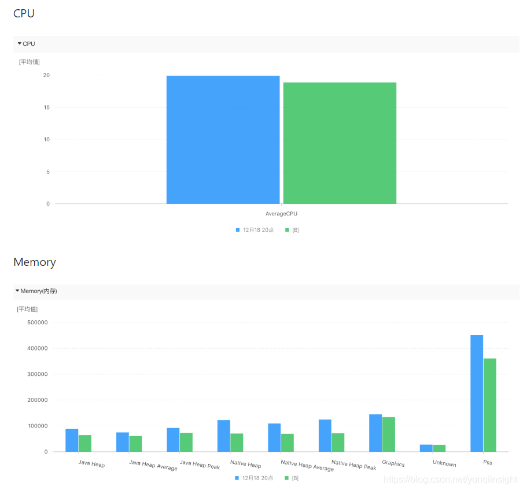Click the blue Pss bar

pos(477,393)
